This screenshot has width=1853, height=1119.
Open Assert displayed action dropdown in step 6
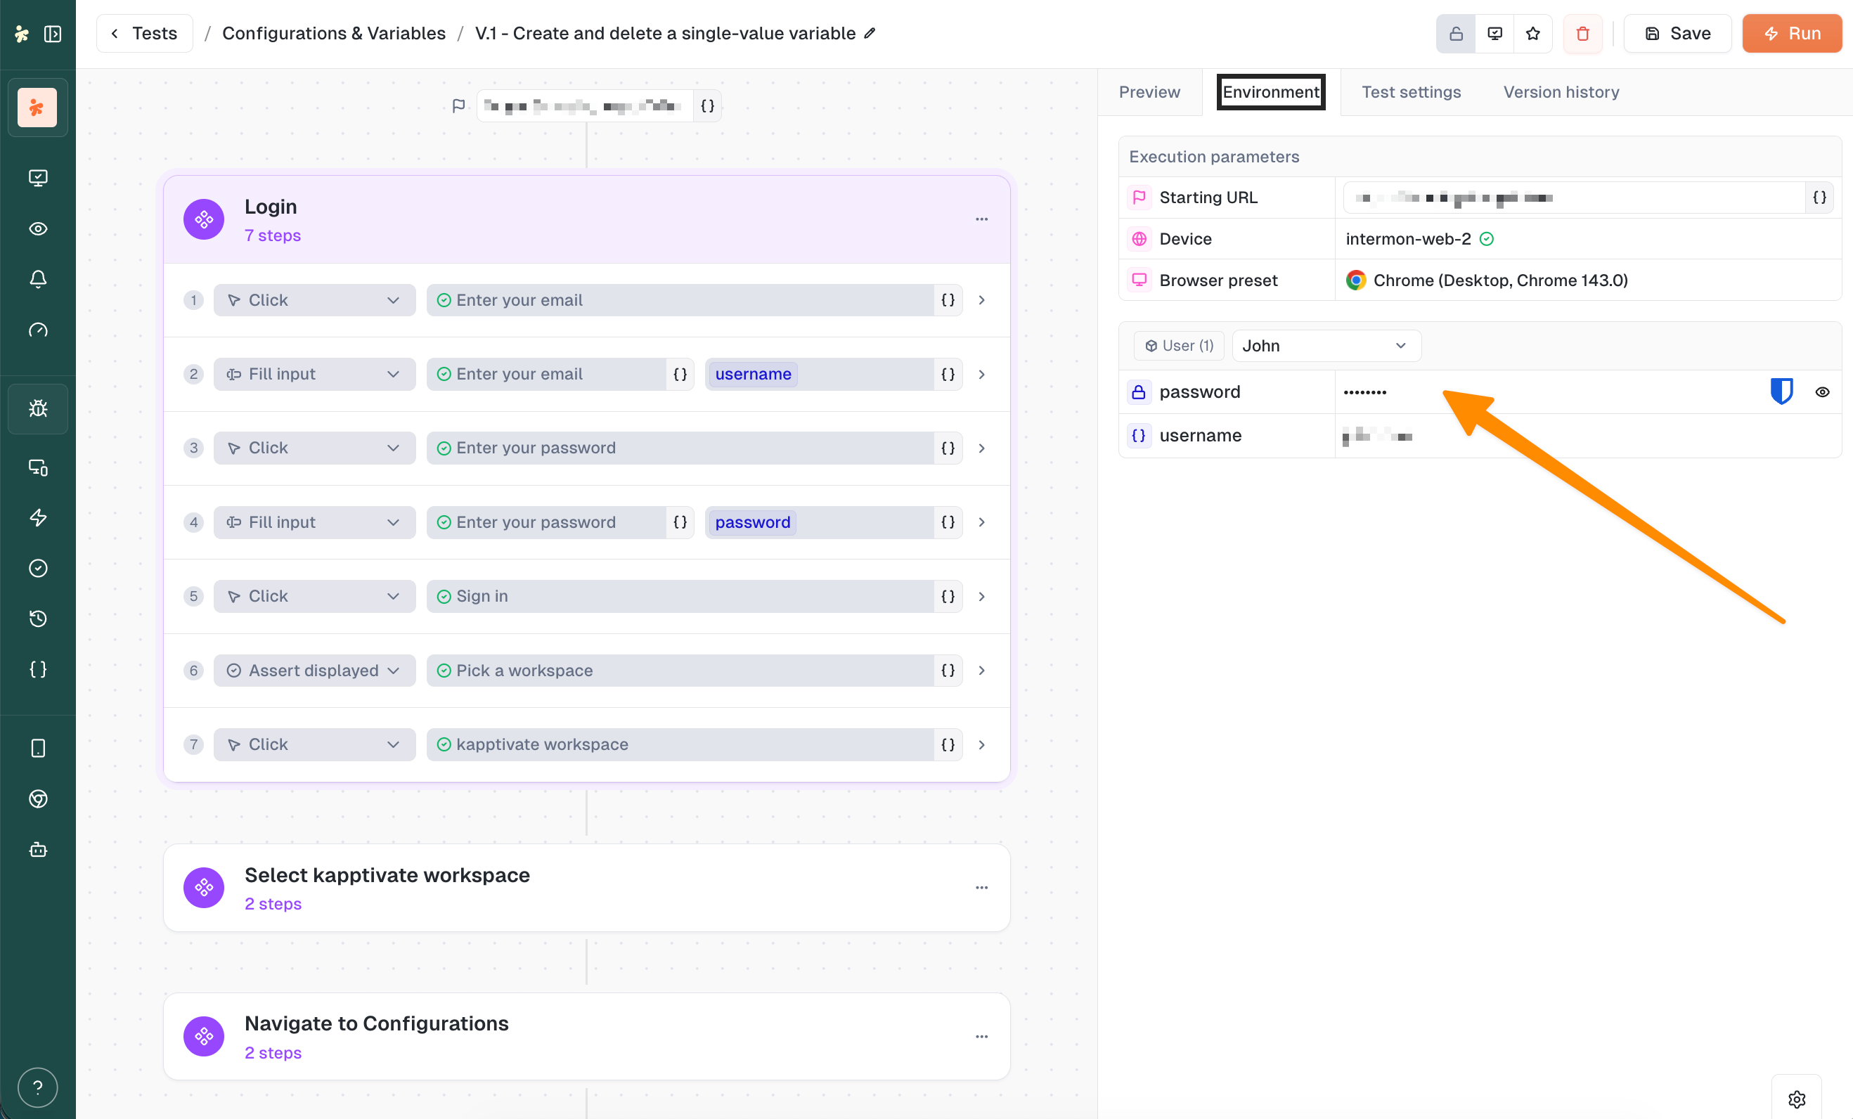pyautogui.click(x=314, y=670)
